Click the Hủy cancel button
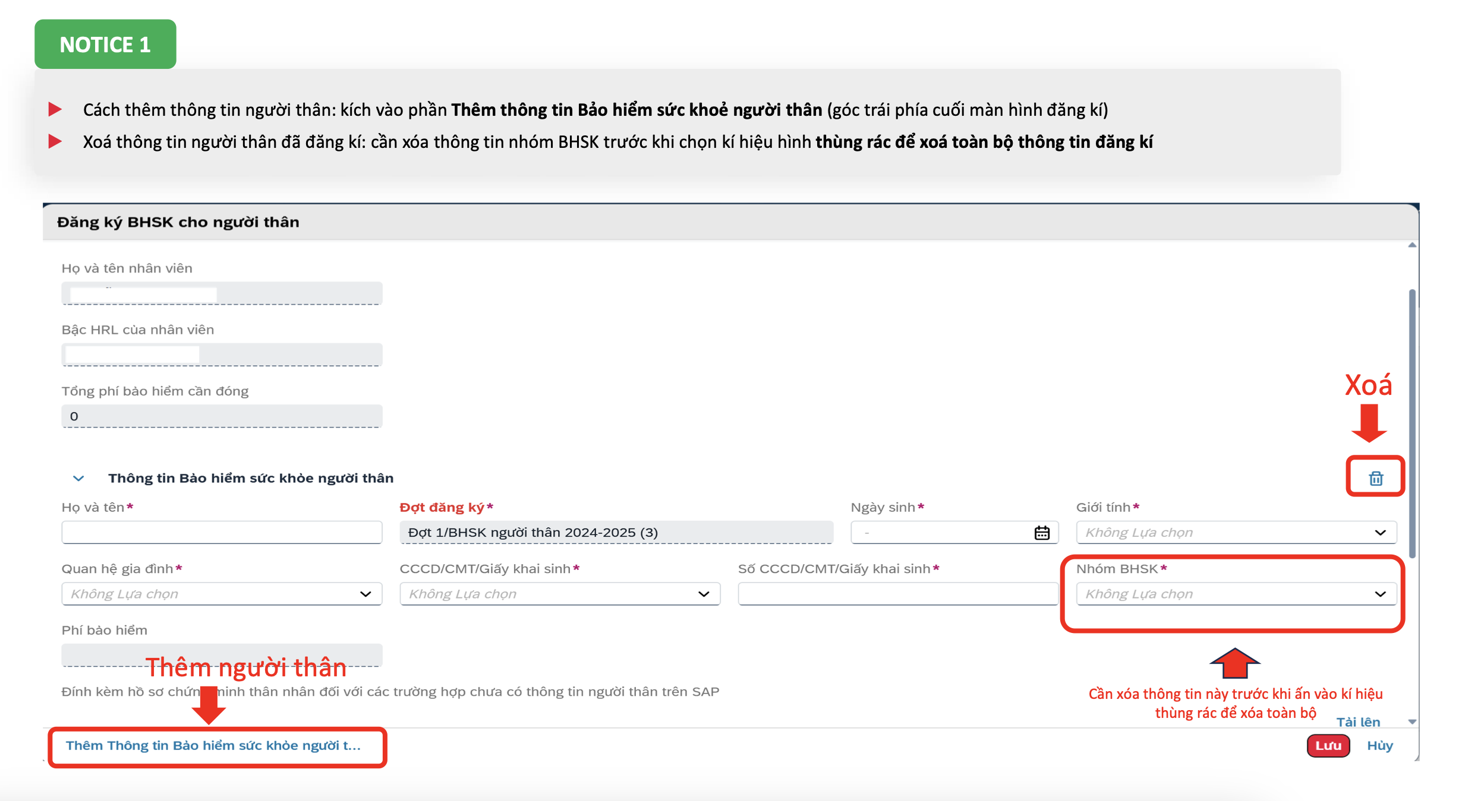 point(1380,746)
